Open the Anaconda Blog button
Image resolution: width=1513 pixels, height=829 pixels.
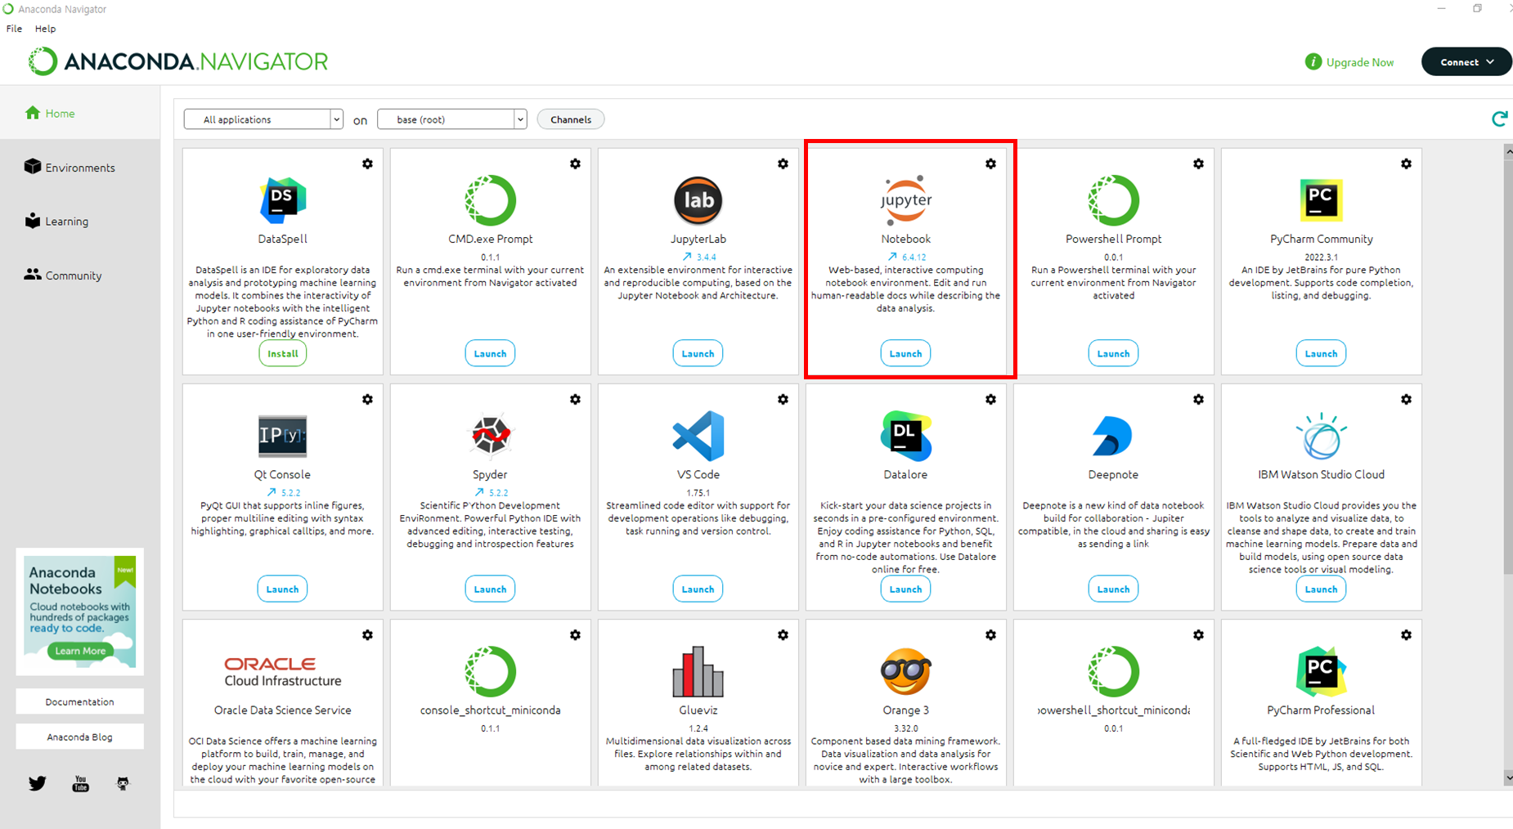[79, 737]
